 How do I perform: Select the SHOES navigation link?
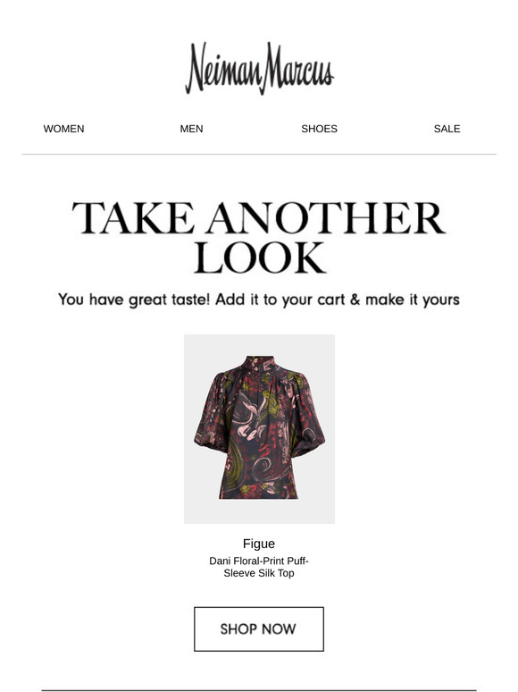tap(319, 129)
